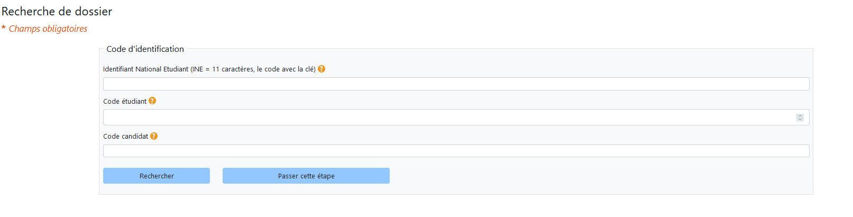Click the Recherche de dossier heading
The image size is (853, 217).
point(57,11)
